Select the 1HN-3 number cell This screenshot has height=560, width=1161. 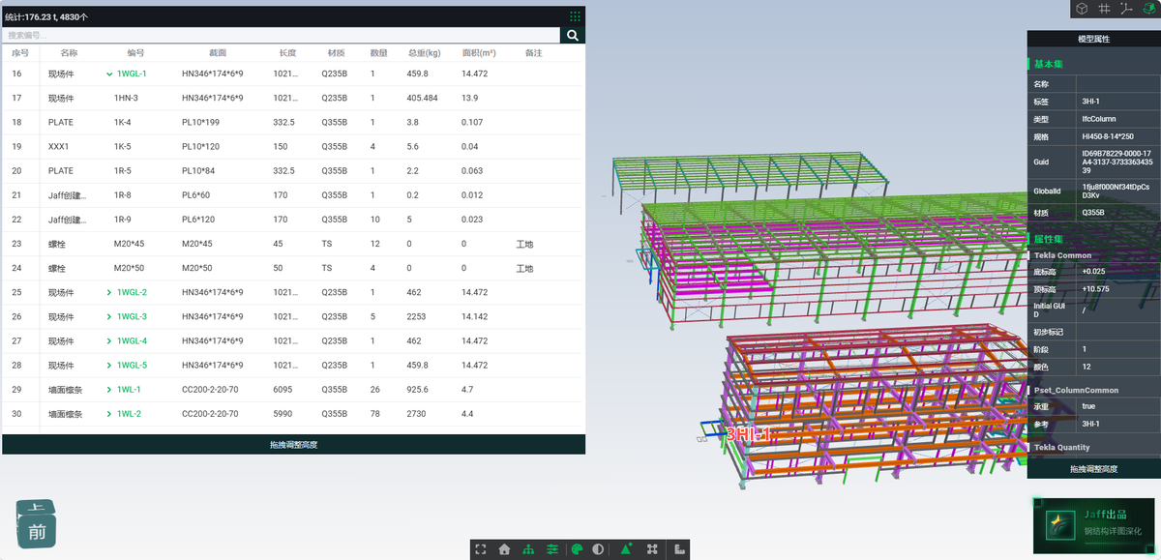(x=126, y=98)
